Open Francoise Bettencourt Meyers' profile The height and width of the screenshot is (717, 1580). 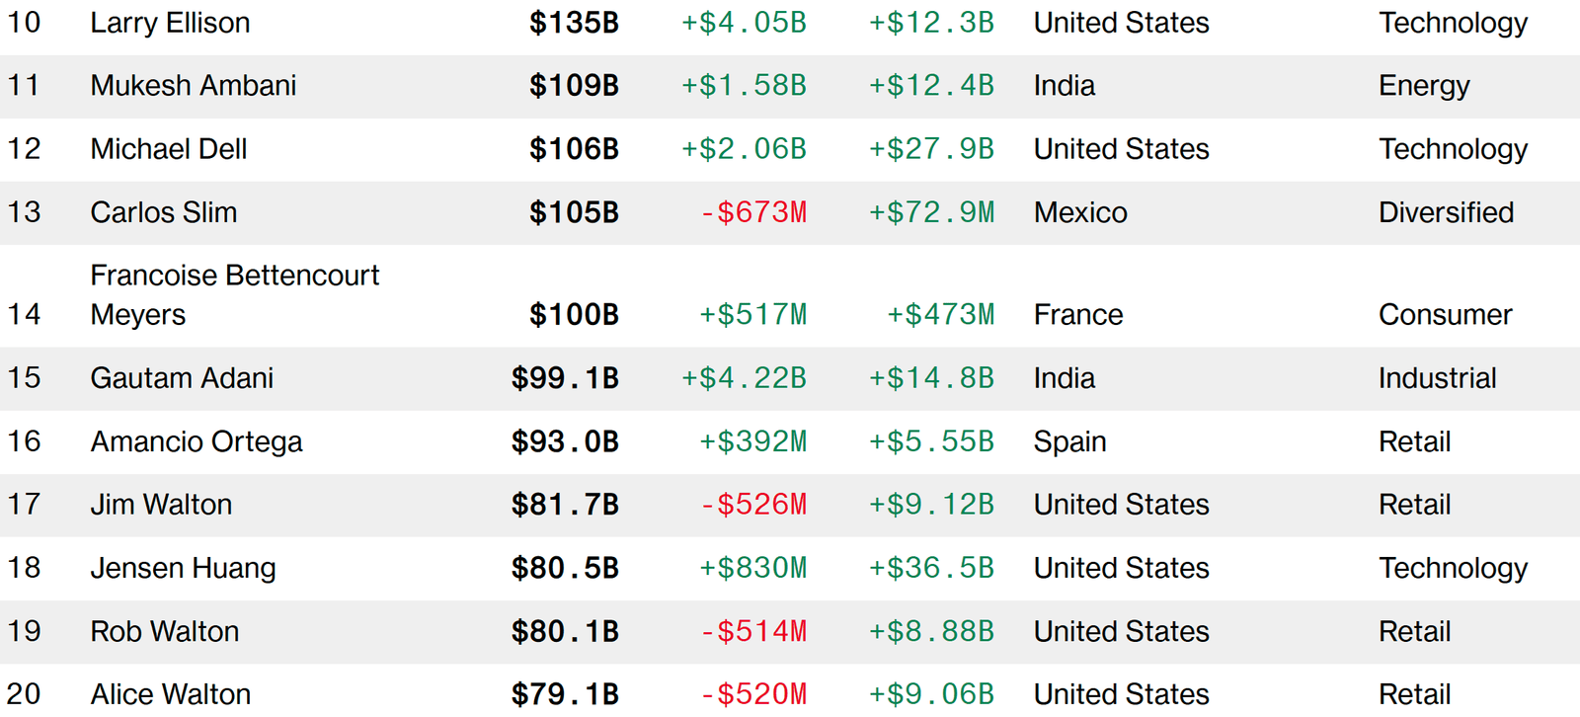click(x=234, y=294)
